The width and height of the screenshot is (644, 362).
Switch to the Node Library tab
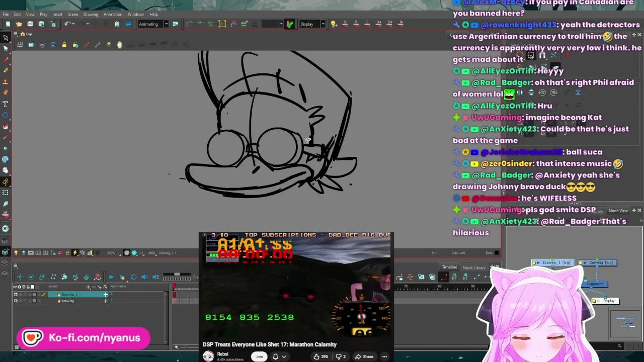(474, 267)
